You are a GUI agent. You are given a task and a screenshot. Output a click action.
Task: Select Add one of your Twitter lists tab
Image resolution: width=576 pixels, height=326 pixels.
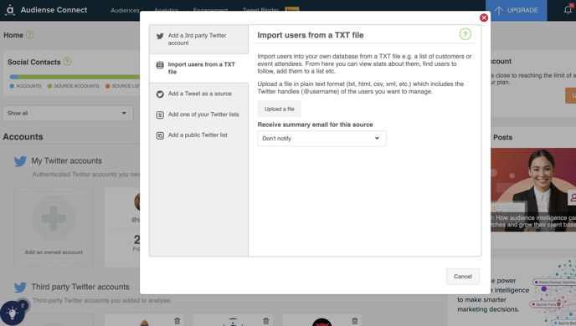click(198, 115)
